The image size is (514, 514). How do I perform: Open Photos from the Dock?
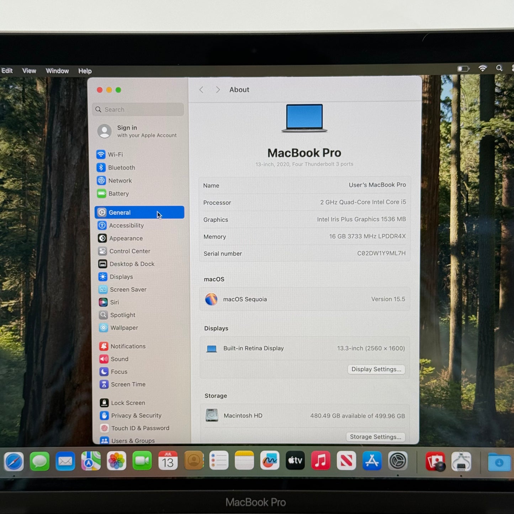pos(117,461)
